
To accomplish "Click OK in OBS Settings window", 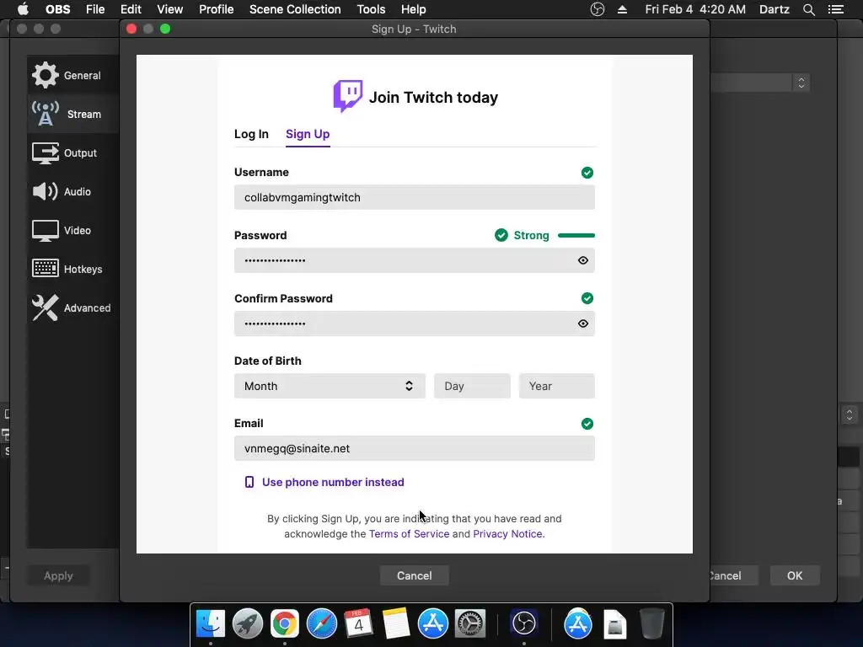I will 795,575.
